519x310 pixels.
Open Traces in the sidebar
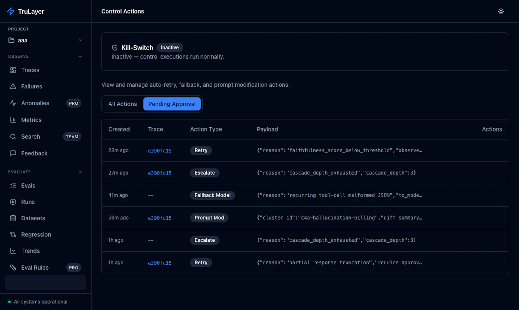(x=45, y=70)
